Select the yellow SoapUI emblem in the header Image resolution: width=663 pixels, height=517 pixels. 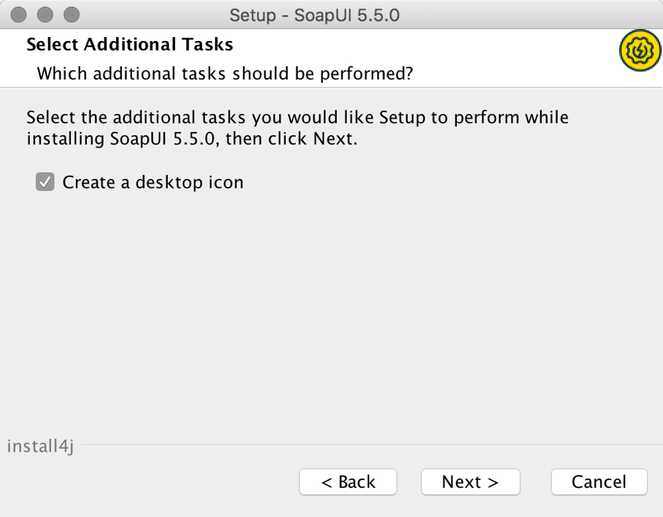click(x=639, y=50)
